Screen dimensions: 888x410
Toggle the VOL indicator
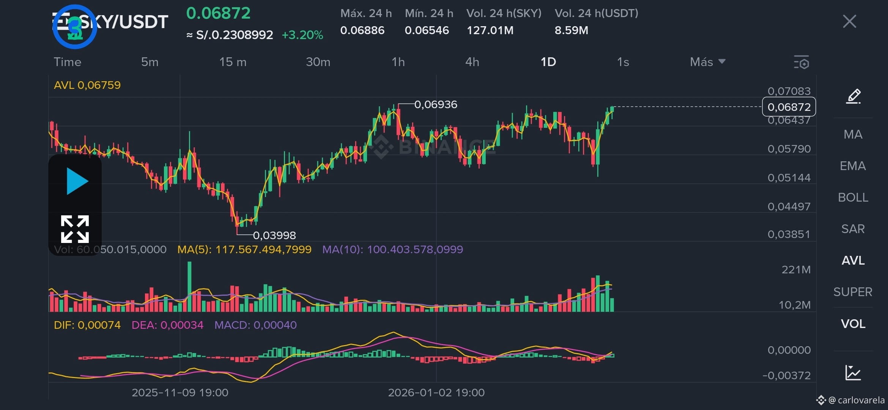853,324
